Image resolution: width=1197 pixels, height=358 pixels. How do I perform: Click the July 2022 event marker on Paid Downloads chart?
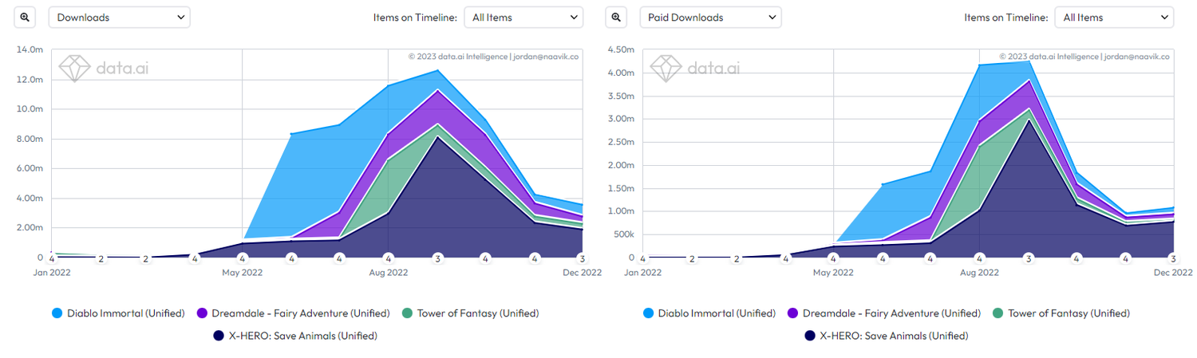(930, 258)
